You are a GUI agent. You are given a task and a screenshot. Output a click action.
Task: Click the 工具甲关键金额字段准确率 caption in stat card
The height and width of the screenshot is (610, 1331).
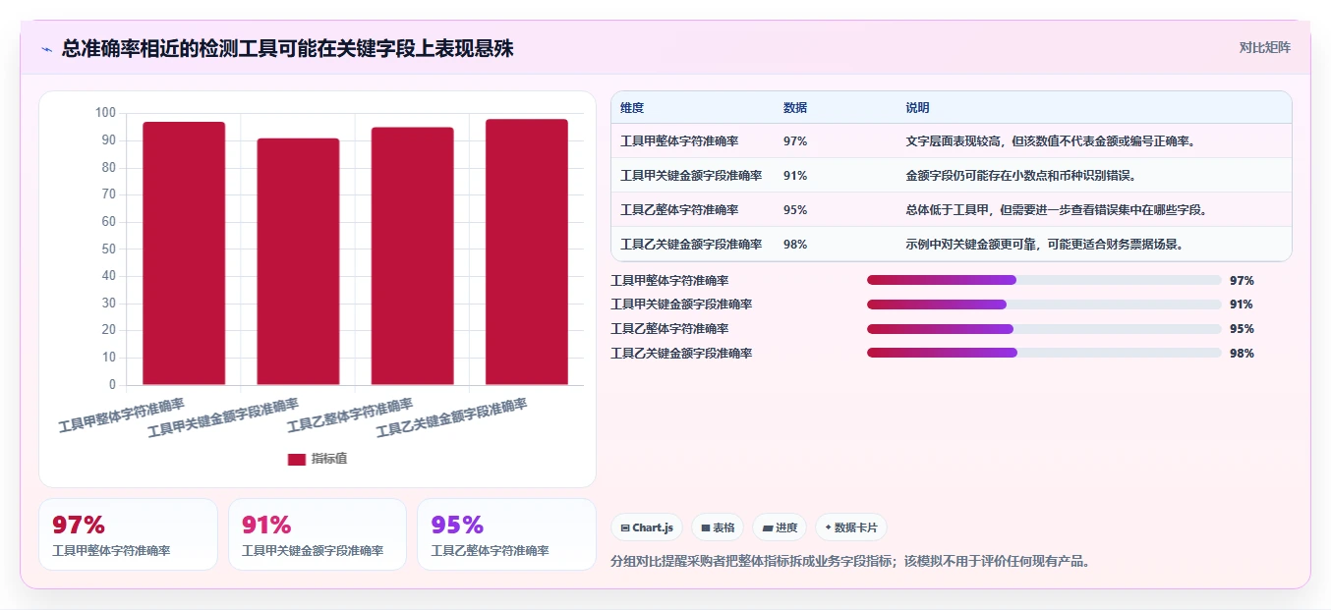[313, 551]
